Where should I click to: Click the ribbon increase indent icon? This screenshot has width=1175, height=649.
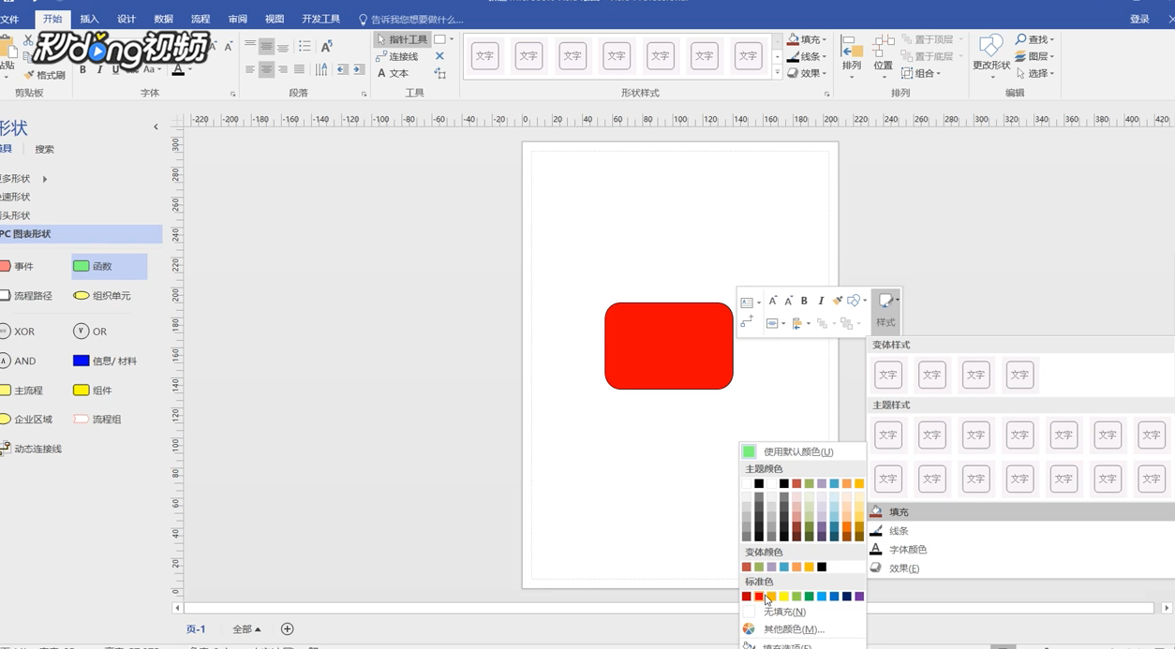(359, 69)
